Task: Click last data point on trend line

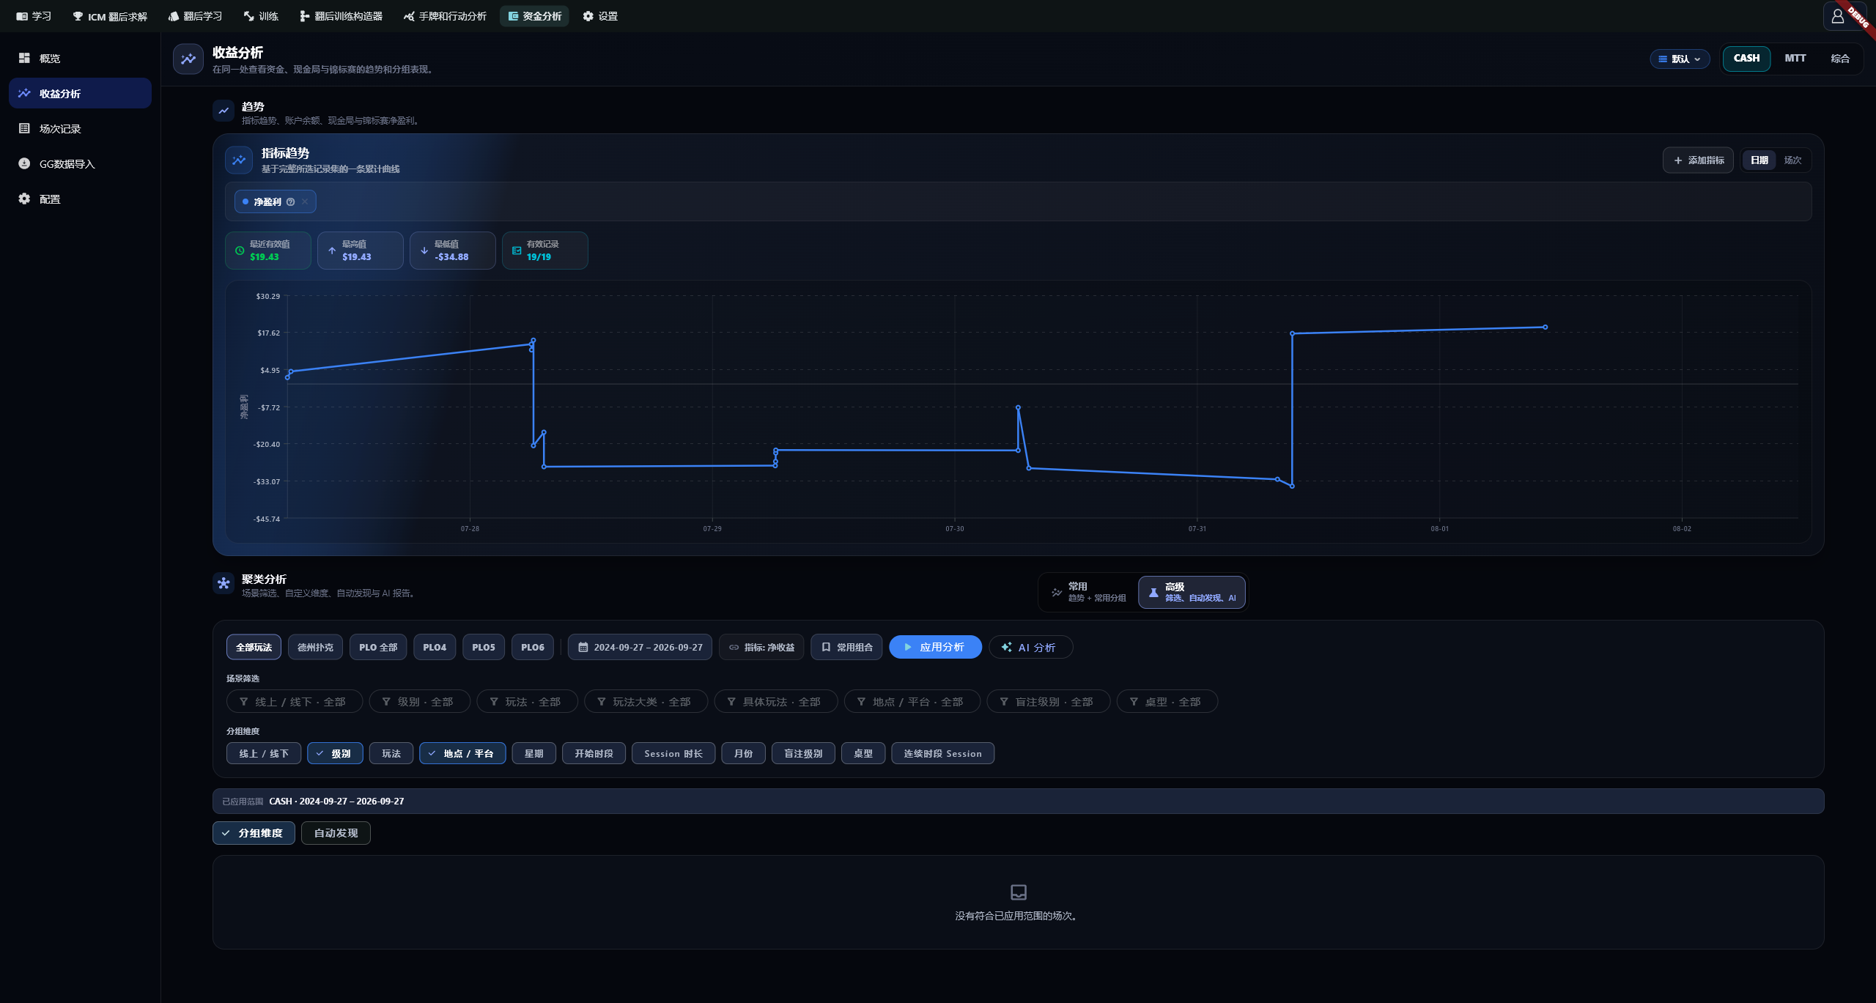Action: tap(1546, 327)
